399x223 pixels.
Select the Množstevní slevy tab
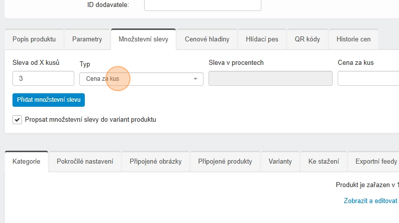[143, 39]
